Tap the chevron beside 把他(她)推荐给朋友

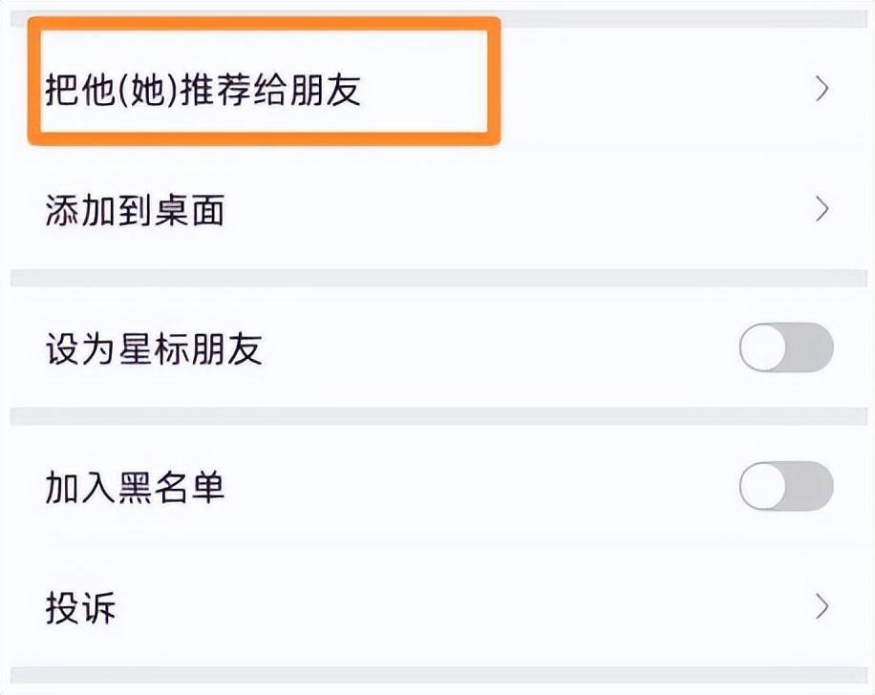[820, 88]
